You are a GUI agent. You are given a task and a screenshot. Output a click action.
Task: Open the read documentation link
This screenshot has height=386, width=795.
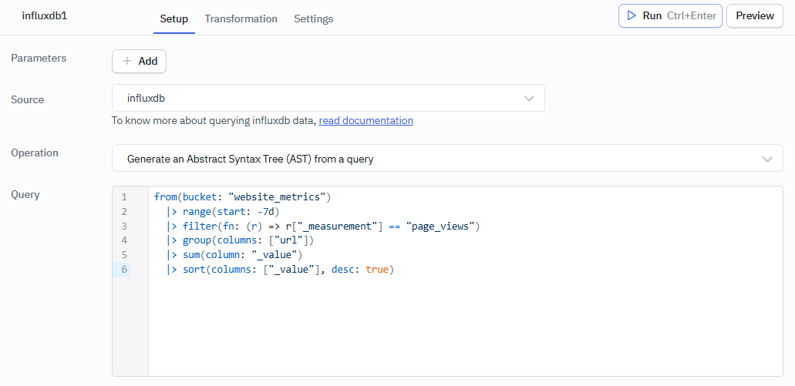click(x=365, y=121)
